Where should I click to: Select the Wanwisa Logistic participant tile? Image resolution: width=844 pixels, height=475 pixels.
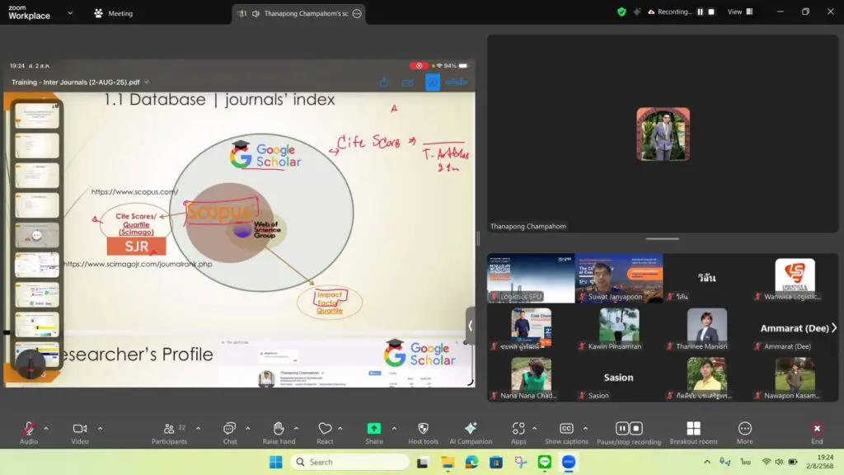(x=795, y=278)
